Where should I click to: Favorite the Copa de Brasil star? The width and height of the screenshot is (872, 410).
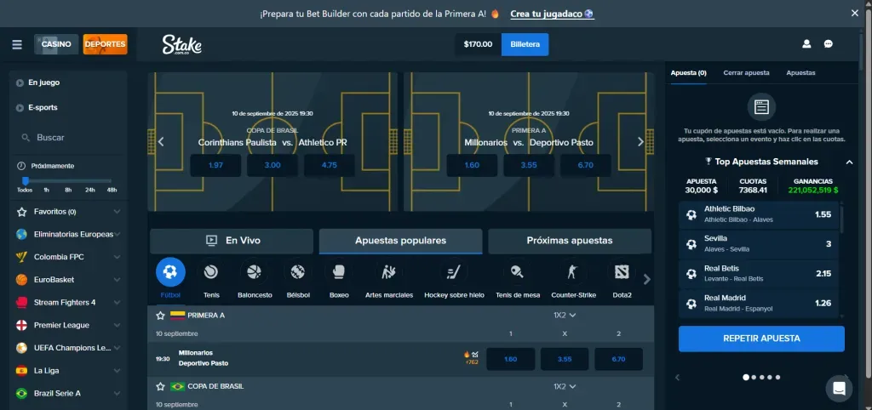point(160,386)
